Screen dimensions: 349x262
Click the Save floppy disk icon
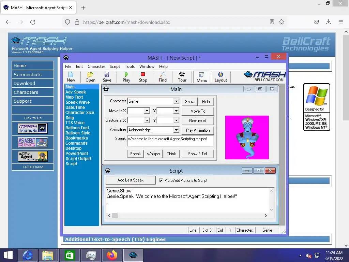tap(107, 77)
